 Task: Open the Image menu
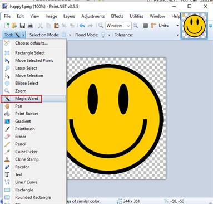pyautogui.click(x=51, y=16)
